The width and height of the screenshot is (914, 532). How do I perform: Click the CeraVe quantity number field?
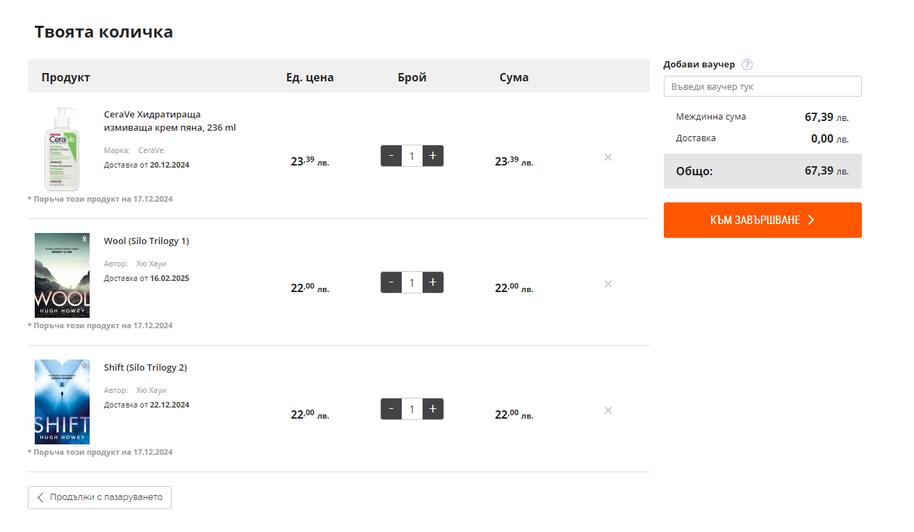point(412,156)
